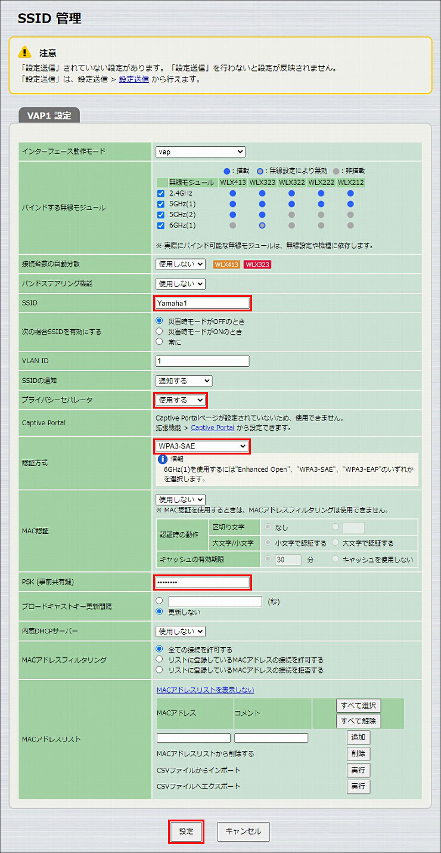Click the new MACアドレス entry field
Screen dimensions: 441x853
pos(194,738)
